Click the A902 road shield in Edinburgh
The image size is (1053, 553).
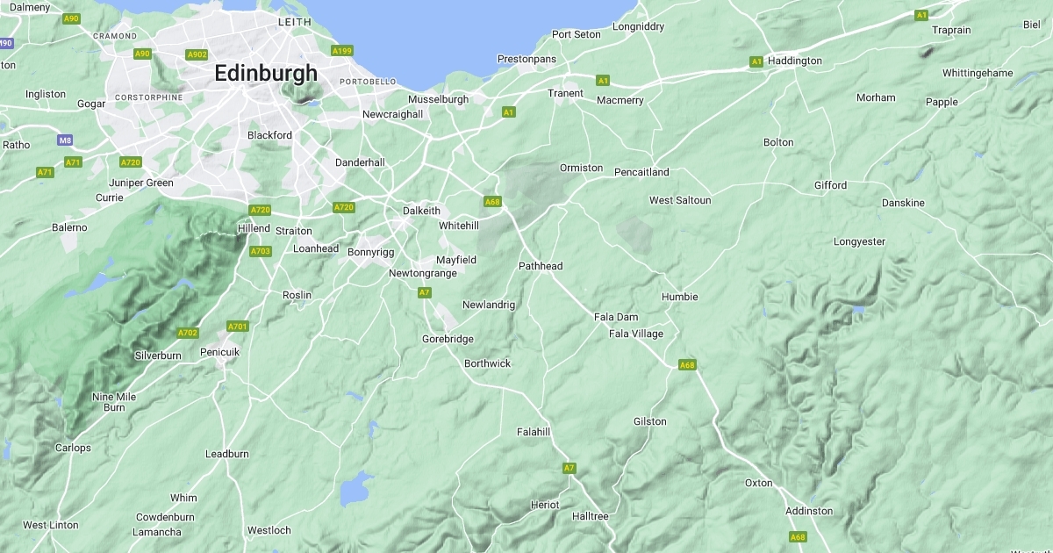197,54
